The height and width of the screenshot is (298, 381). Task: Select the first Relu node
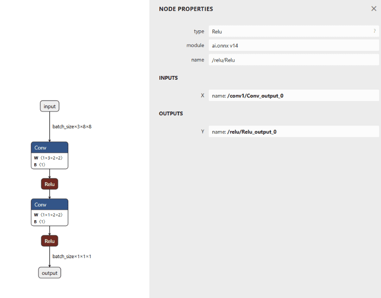pyautogui.click(x=49, y=184)
